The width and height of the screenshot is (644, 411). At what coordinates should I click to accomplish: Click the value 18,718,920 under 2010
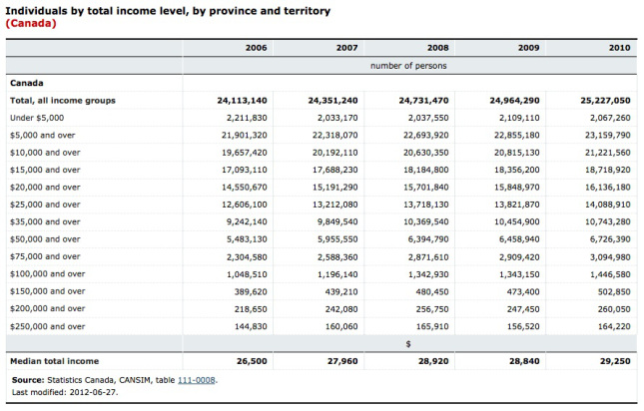pyautogui.click(x=608, y=170)
